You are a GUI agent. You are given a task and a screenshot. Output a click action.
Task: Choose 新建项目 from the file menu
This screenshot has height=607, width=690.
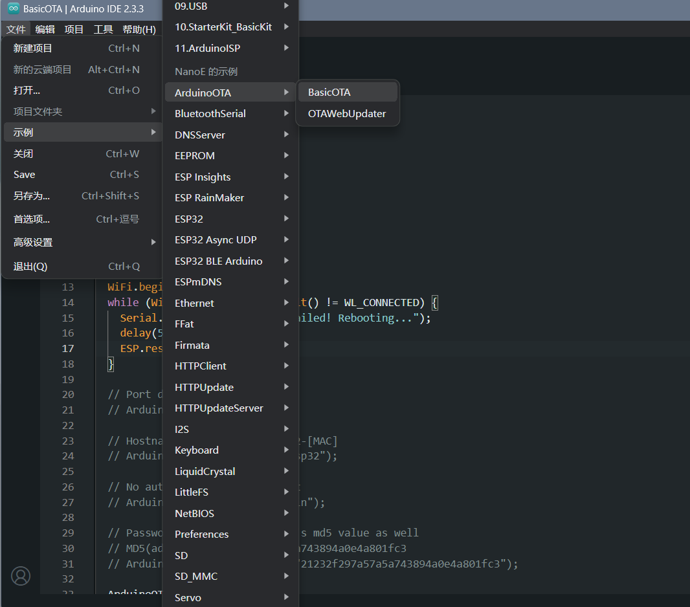[82, 49]
